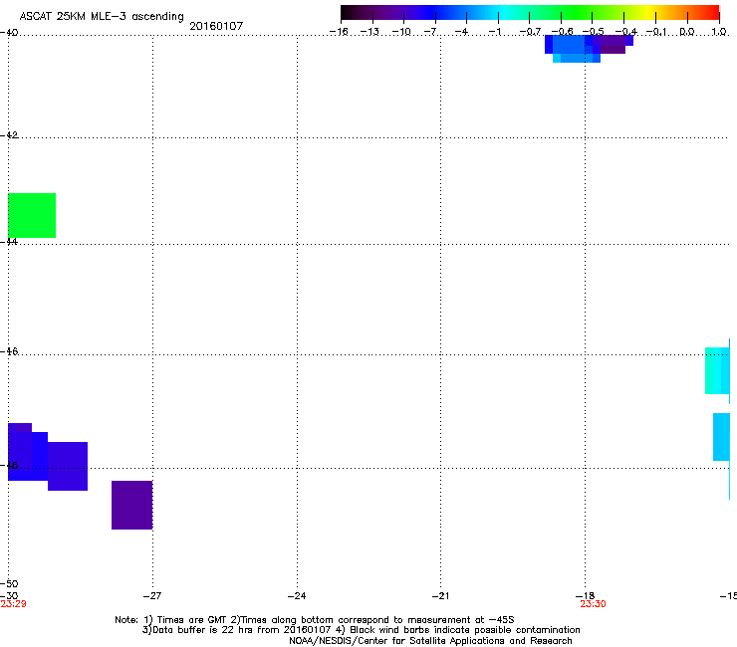Click the colorbar label '-7'
The image size is (737, 647).
pos(430,32)
